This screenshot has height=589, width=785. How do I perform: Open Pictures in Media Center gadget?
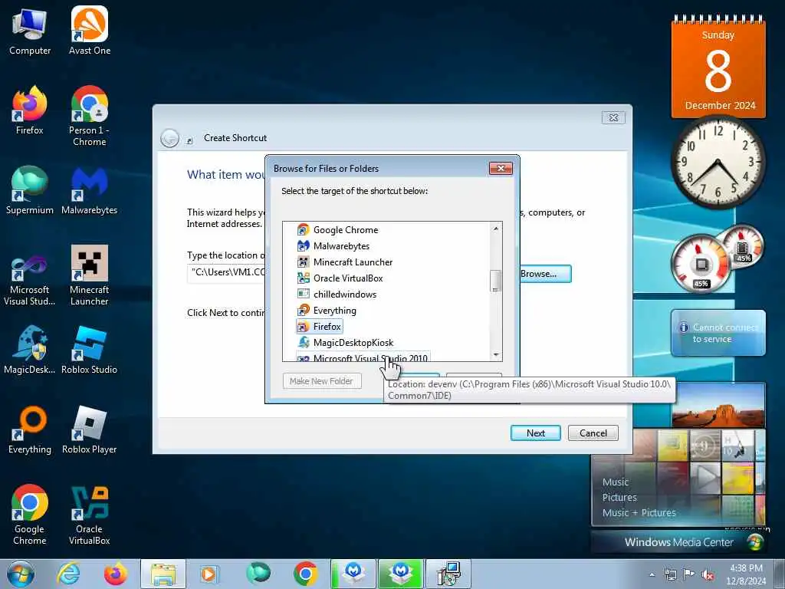[619, 497]
